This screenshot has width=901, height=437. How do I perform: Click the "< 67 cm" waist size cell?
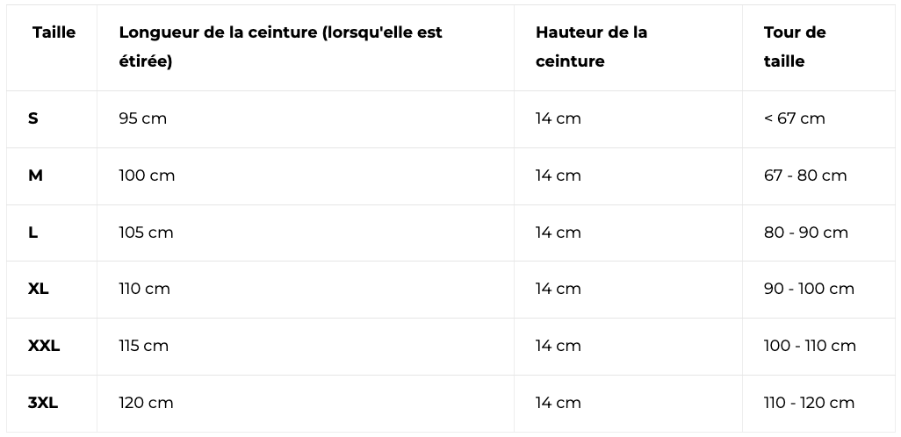click(x=794, y=118)
